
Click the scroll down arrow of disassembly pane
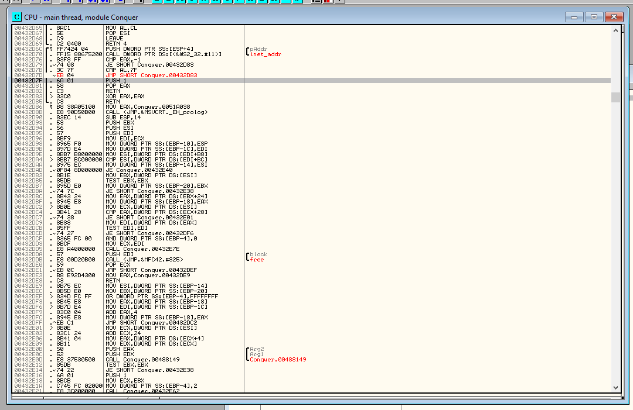(615, 387)
